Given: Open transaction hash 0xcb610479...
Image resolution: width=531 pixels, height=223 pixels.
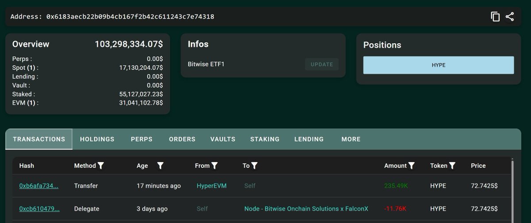Looking at the screenshot, I should [x=39, y=208].
